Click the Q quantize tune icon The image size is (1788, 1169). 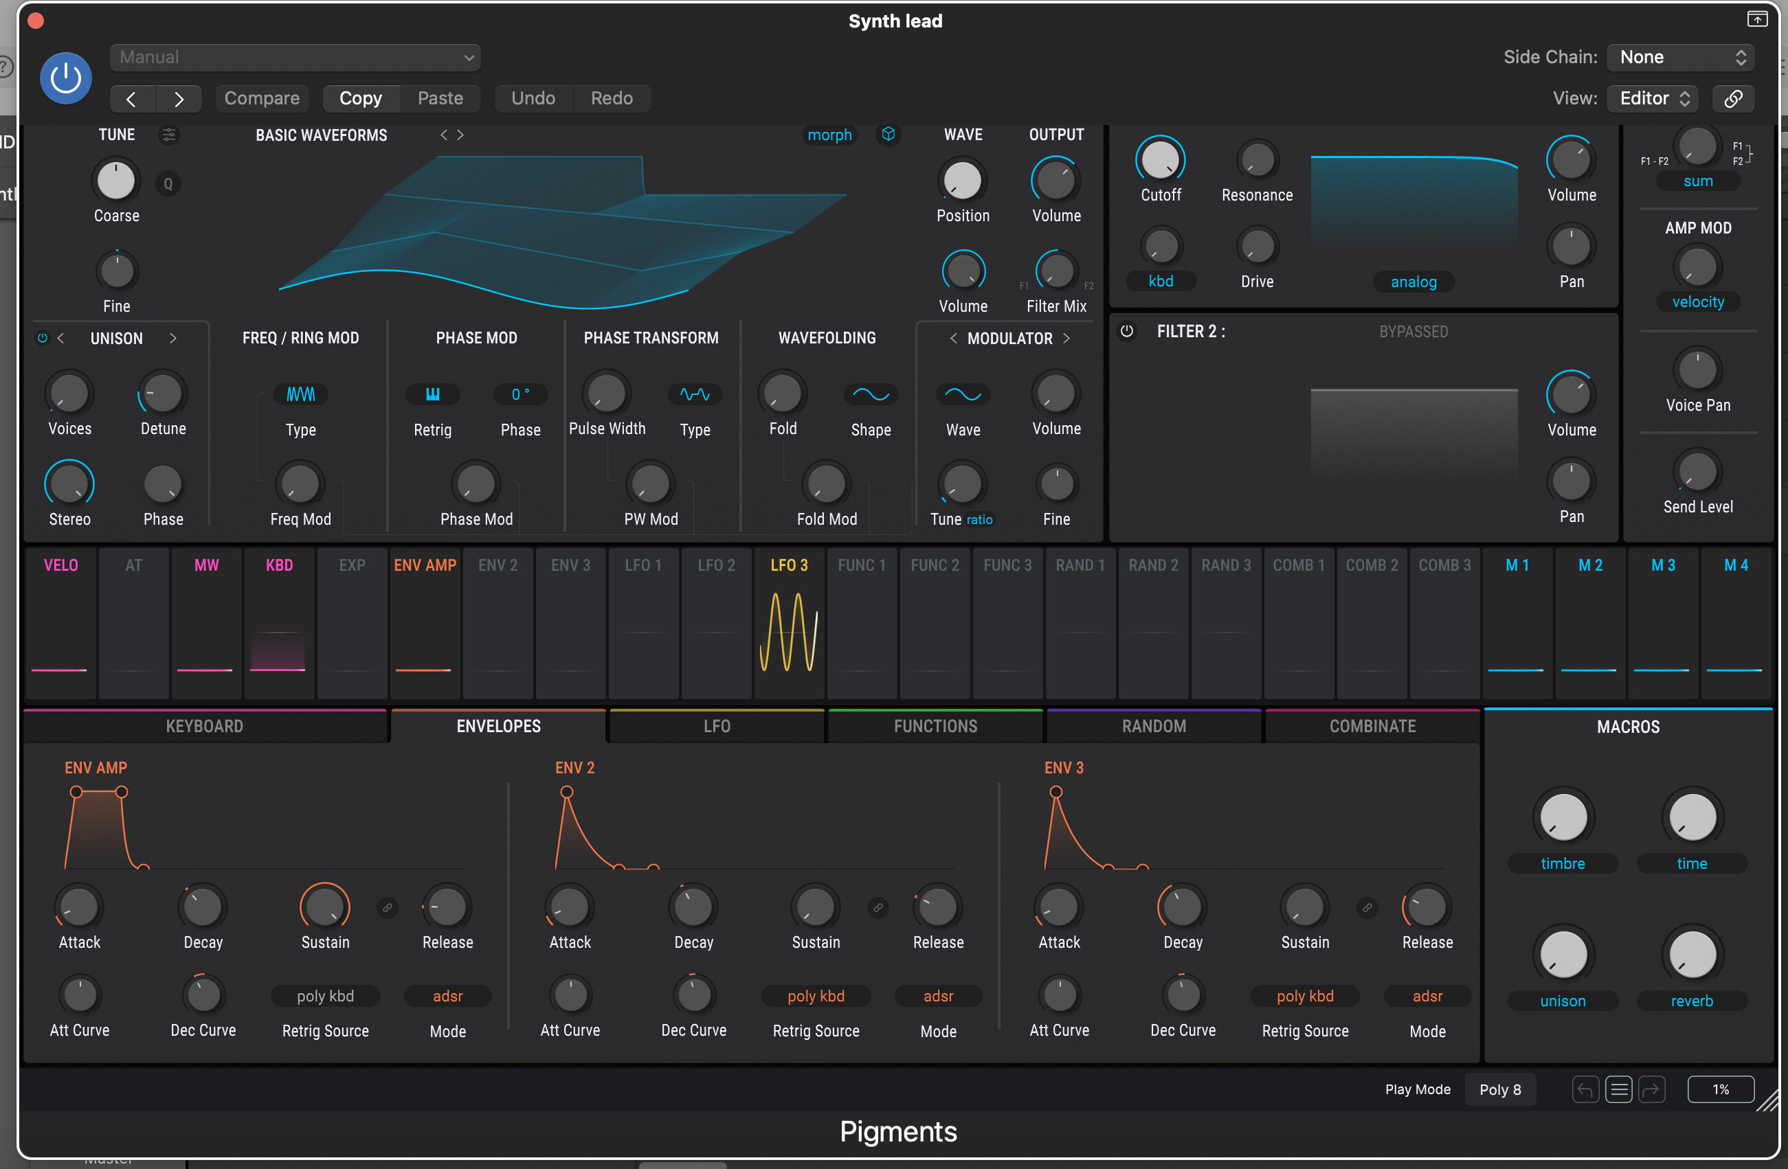pos(168,183)
